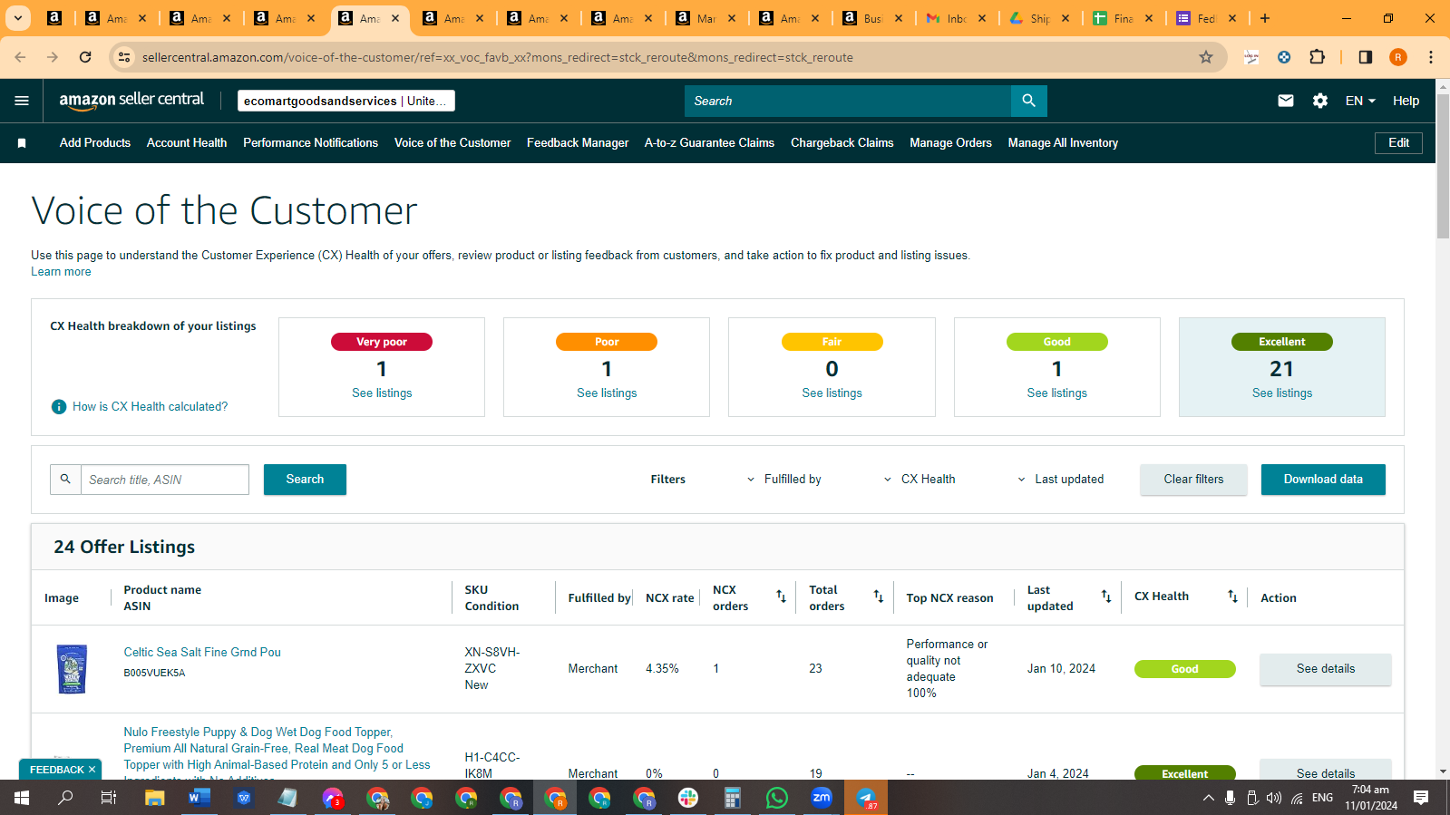
Task: Bookmark this page with the star icon
Action: click(1206, 57)
